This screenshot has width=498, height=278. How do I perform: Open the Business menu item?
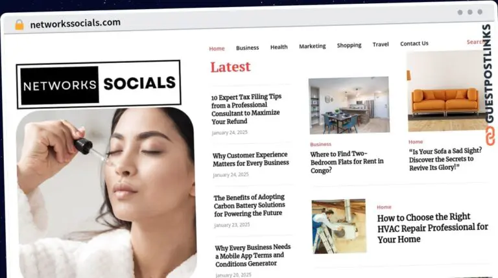248,47
